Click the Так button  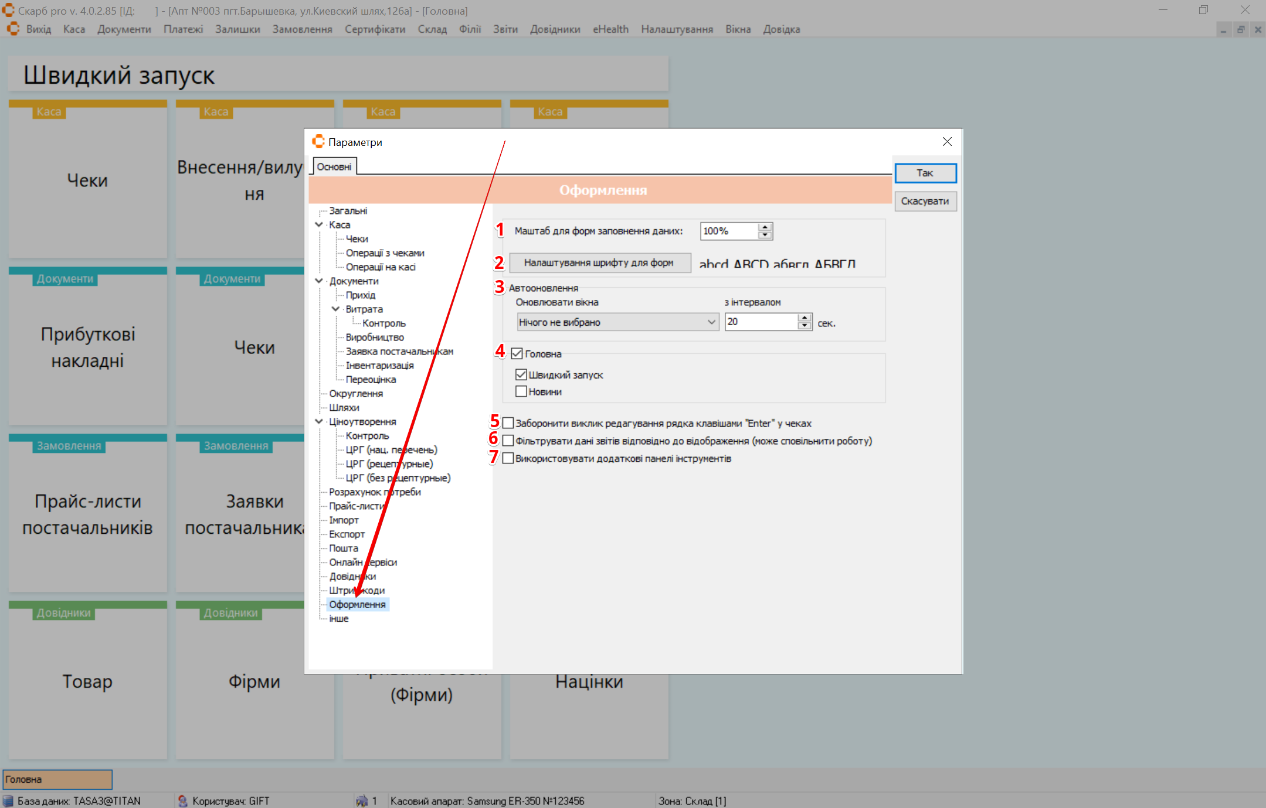click(925, 173)
